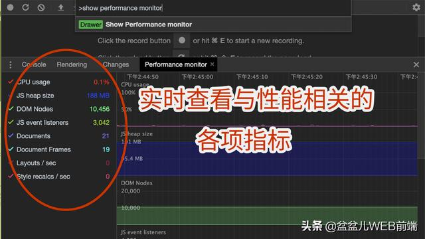Switch to the Rendering tab
Image resolution: width=425 pixels, height=239 pixels.
tap(72, 64)
